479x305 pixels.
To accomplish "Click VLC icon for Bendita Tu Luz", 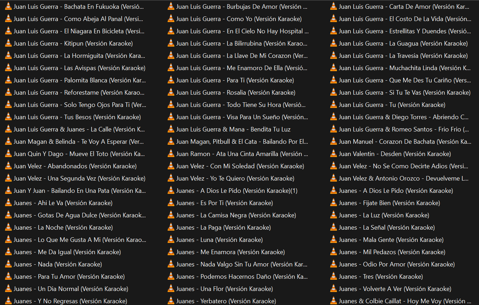I will 171,129.
